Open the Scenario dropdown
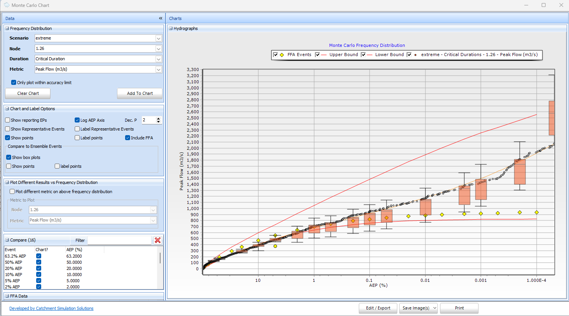 [158, 38]
